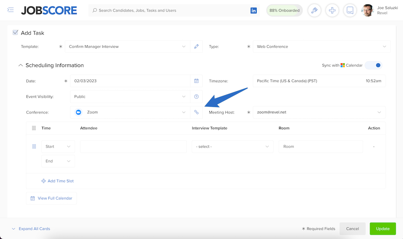Click the conference link chain icon

196,112
